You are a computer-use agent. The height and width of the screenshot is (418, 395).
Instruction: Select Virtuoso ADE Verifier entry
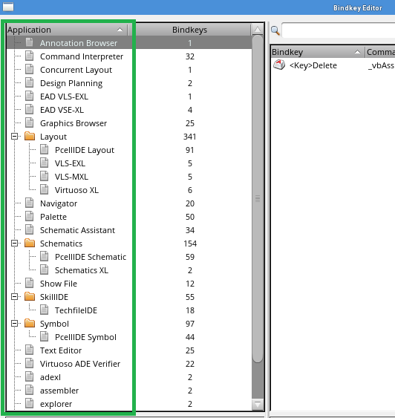[x=80, y=364]
